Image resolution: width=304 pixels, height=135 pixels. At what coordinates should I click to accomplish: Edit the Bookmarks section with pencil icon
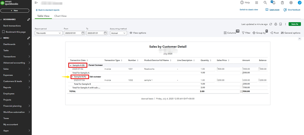tap(29, 20)
